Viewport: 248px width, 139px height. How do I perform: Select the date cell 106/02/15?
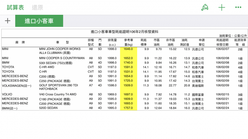[x=223, y=94]
